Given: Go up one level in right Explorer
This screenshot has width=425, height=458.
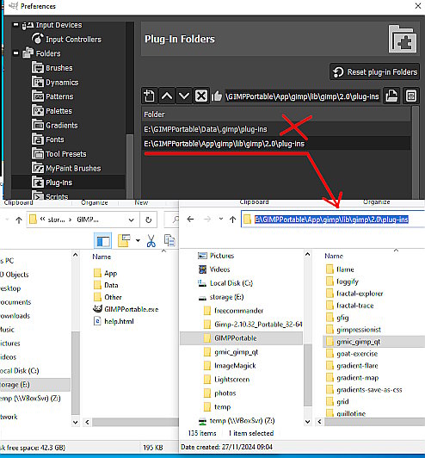Looking at the screenshot, I should (x=232, y=219).
